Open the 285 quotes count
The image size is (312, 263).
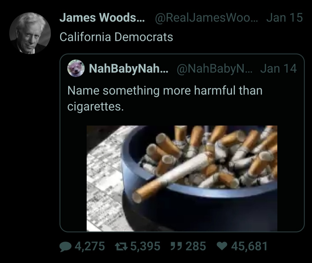pyautogui.click(x=196, y=246)
